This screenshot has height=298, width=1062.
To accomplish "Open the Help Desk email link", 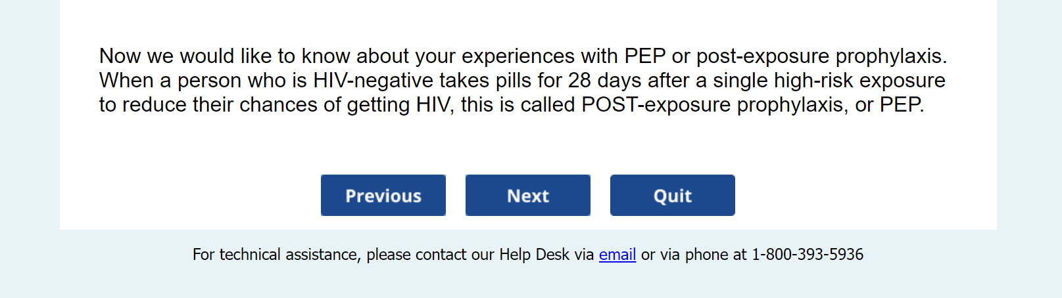I will 617,255.
